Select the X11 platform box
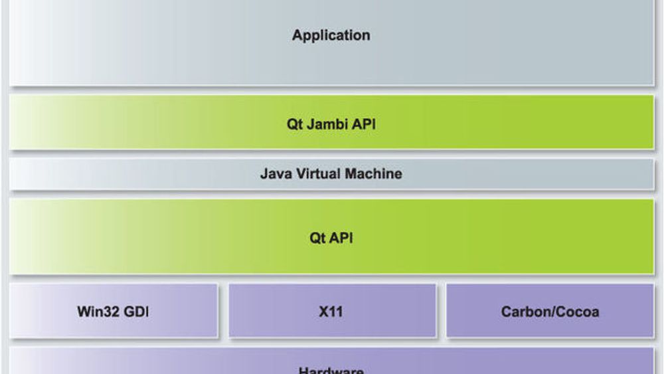 [x=332, y=310]
